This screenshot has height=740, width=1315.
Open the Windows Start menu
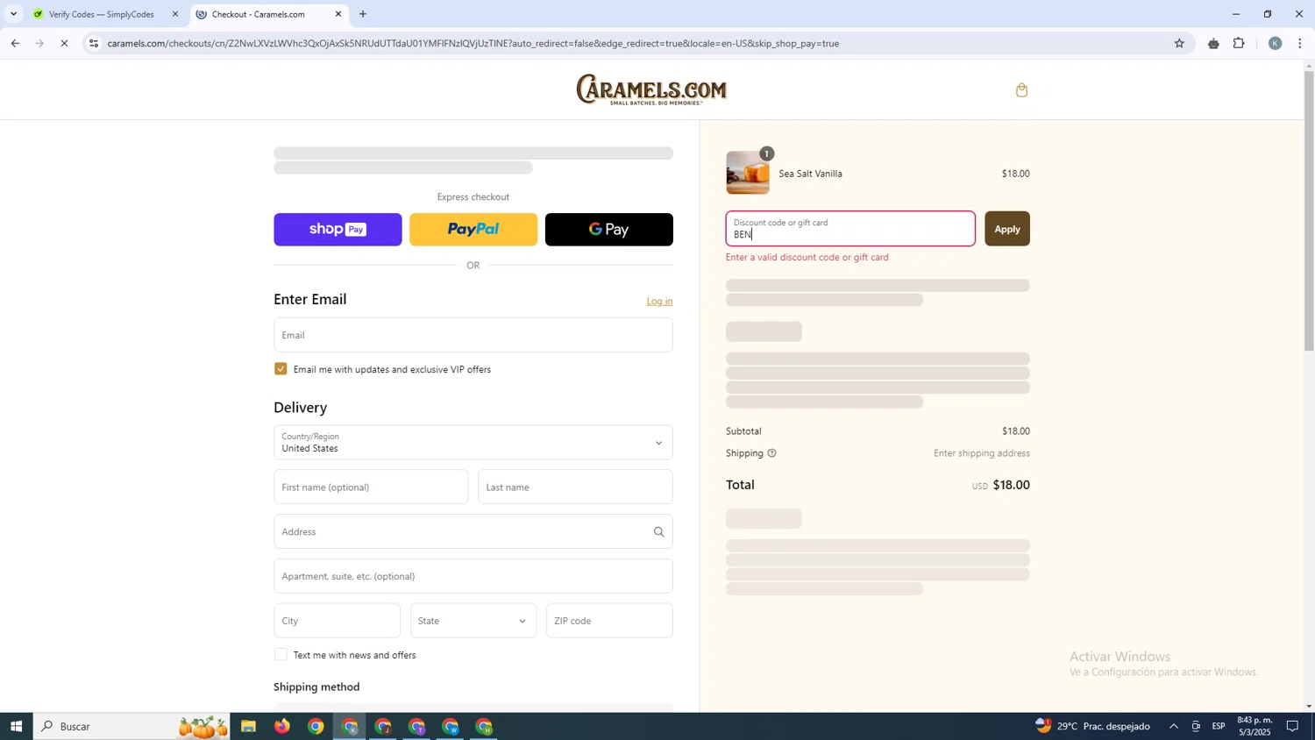coord(16,726)
